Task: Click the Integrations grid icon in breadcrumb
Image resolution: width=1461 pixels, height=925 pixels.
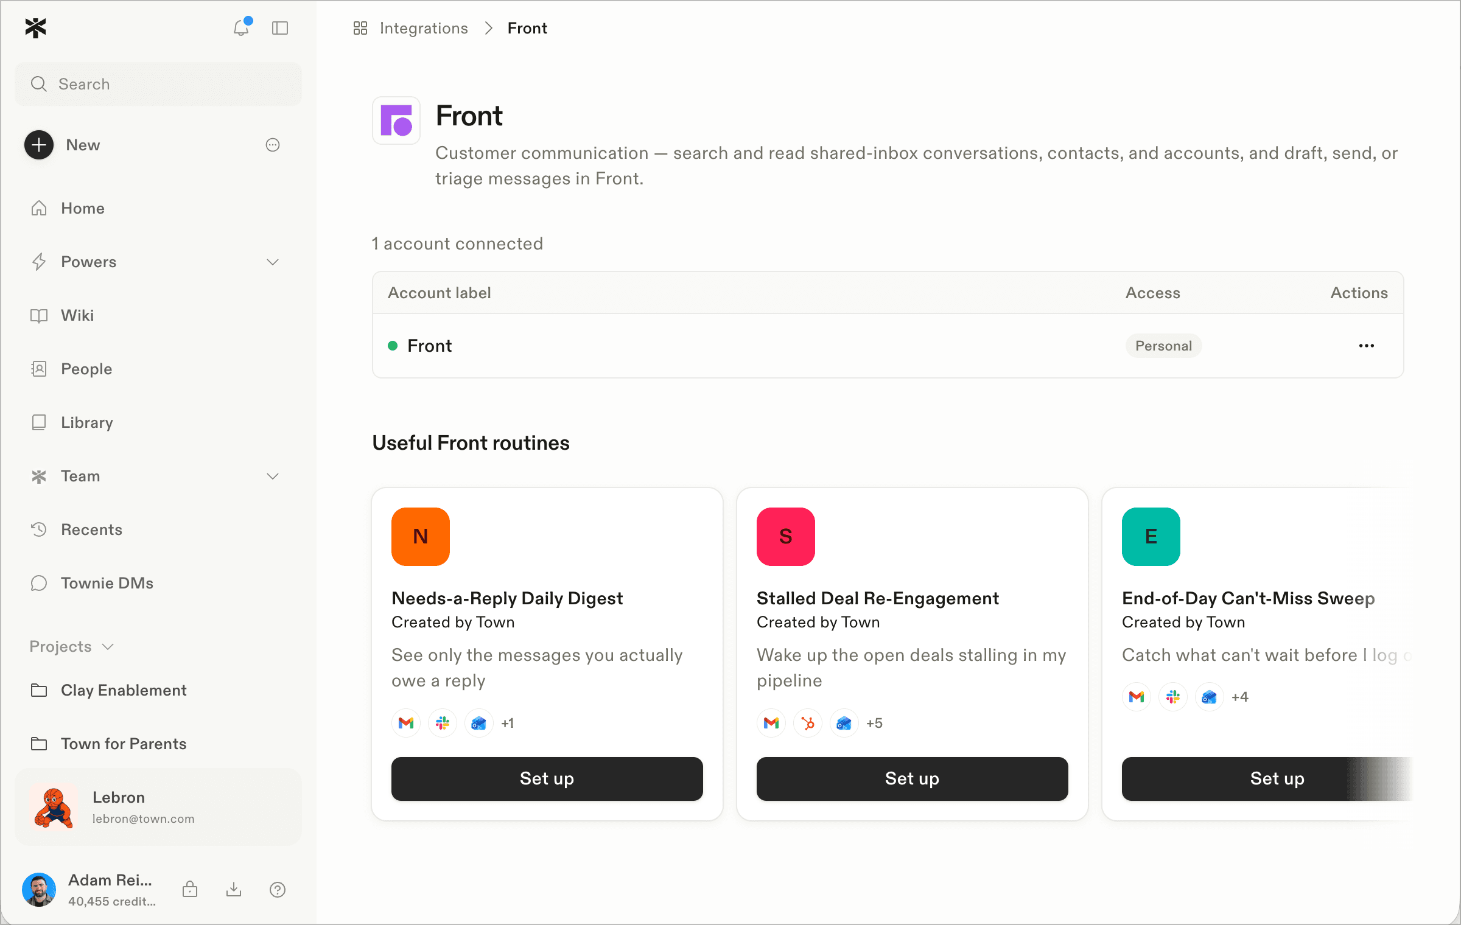Action: tap(360, 28)
